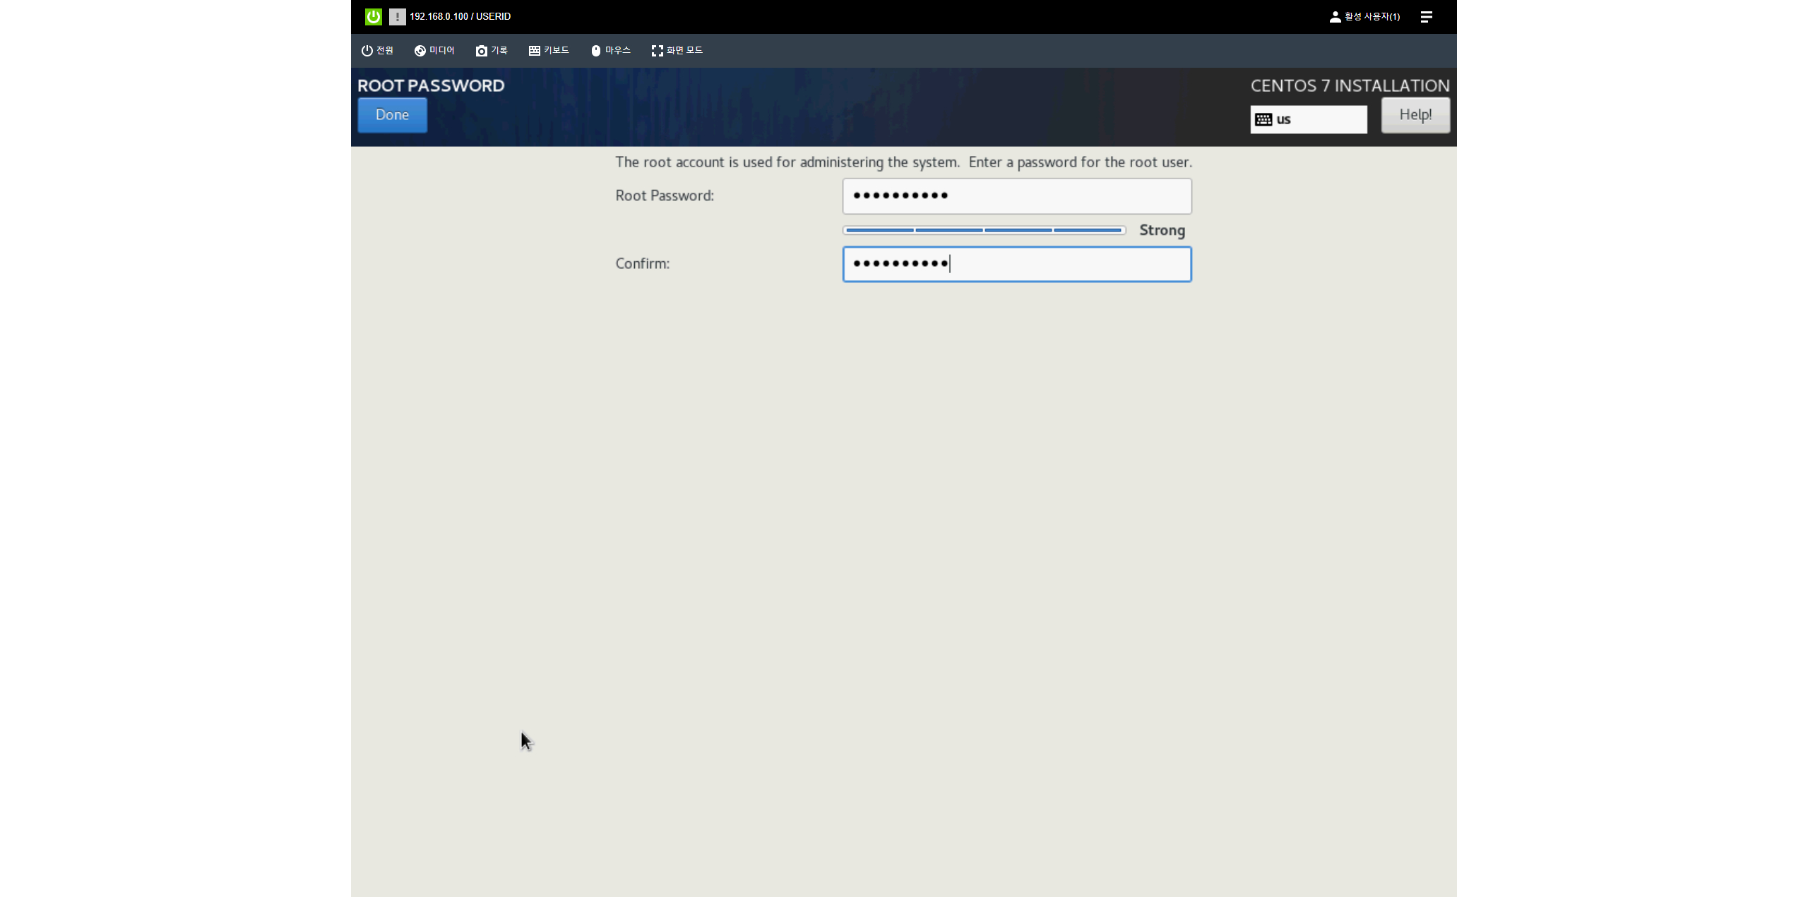Click the camera icon in toolbar
1808x897 pixels.
click(x=481, y=51)
